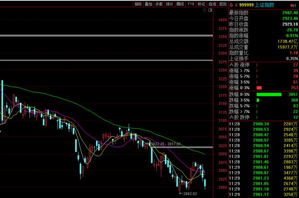Click the 跌幅 5-7% row label
299x198 pixels.
[x=239, y=106]
